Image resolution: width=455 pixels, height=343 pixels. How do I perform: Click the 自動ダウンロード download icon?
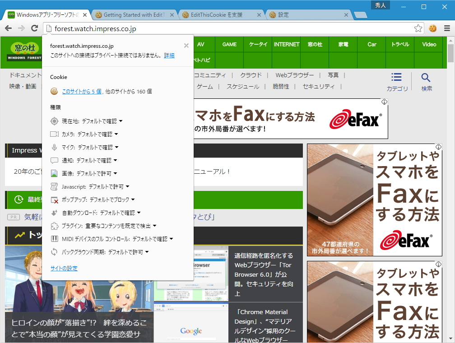click(54, 213)
